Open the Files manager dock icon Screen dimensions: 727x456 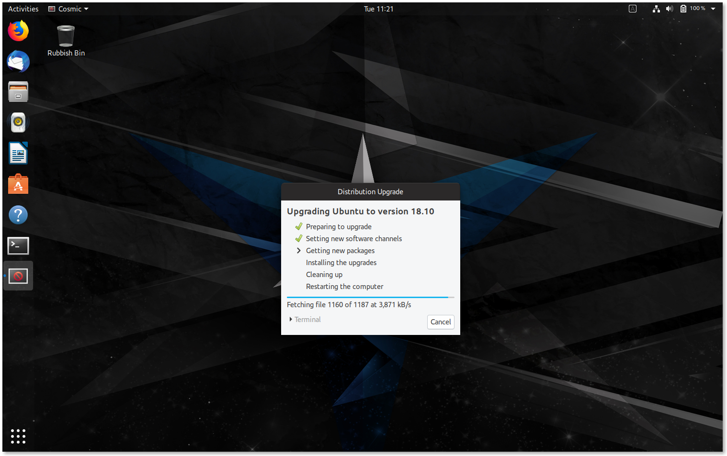pyautogui.click(x=18, y=92)
